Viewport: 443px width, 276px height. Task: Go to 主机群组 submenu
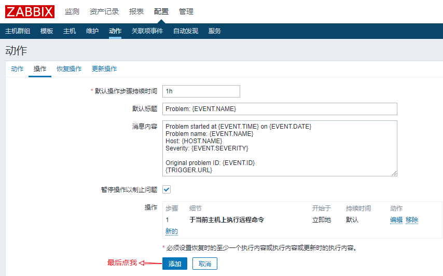pyautogui.click(x=18, y=31)
